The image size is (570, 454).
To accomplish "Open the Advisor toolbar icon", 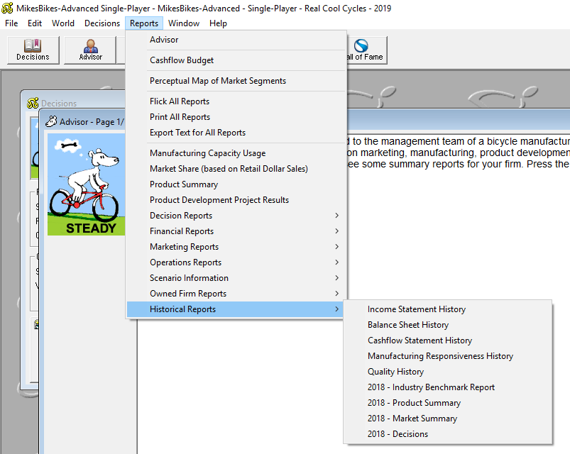I will pyautogui.click(x=90, y=49).
